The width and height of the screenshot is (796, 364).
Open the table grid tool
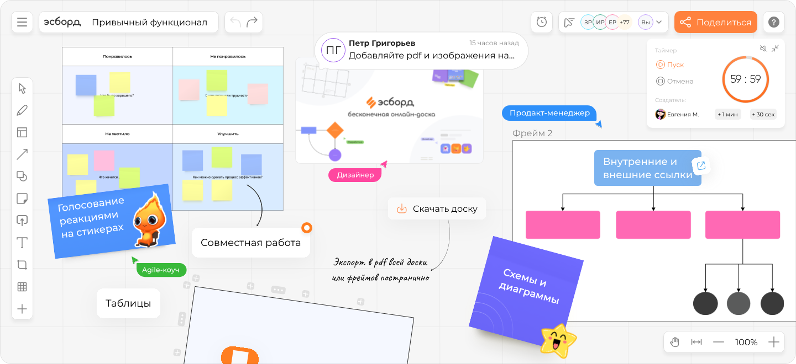(22, 287)
